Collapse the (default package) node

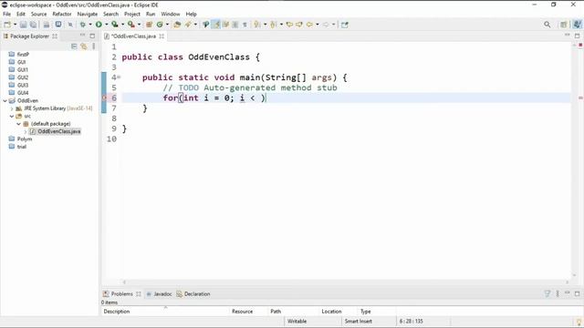click(x=18, y=124)
